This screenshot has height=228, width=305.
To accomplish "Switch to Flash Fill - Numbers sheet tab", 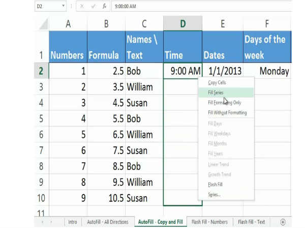I will [x=210, y=222].
